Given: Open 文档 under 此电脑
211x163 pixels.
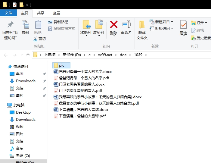Looking at the screenshot, I should (x=17, y=141).
